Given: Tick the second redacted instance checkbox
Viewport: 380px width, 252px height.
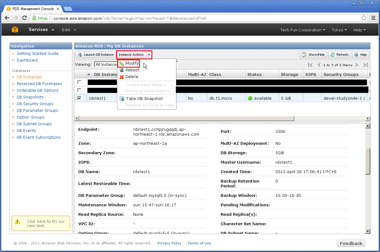Looking at the screenshot, I should (79, 90).
